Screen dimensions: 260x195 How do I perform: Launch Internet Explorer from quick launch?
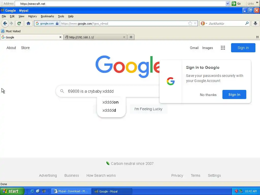pos(32,191)
